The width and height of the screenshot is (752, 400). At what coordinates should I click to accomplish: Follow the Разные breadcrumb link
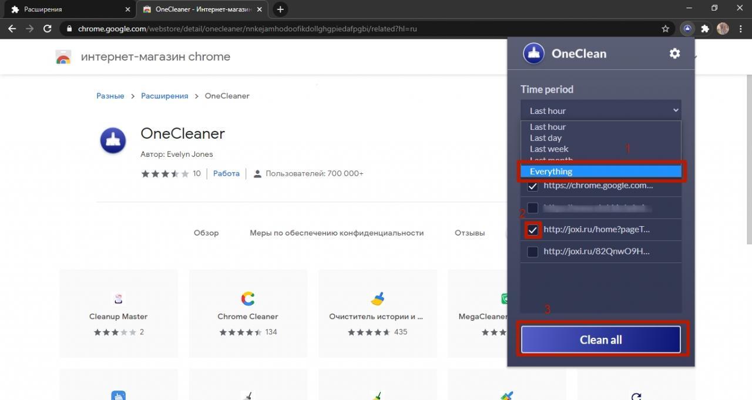click(x=110, y=96)
